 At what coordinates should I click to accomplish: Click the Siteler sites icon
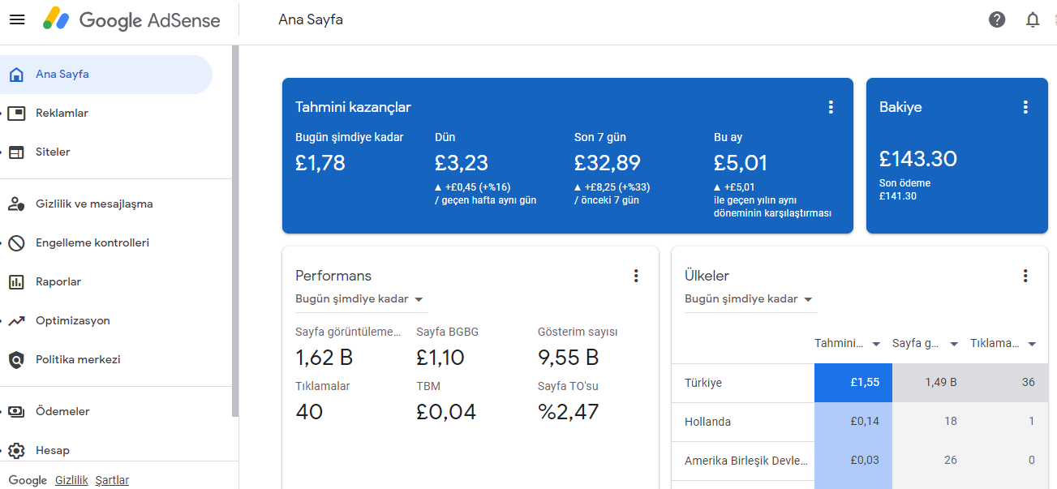[16, 152]
